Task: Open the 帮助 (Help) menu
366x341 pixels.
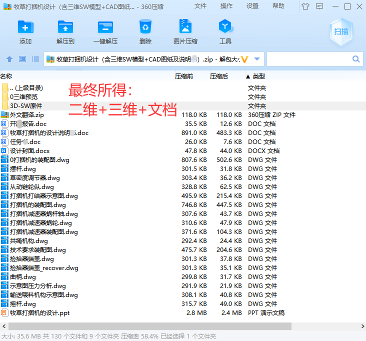Action: tap(278, 6)
